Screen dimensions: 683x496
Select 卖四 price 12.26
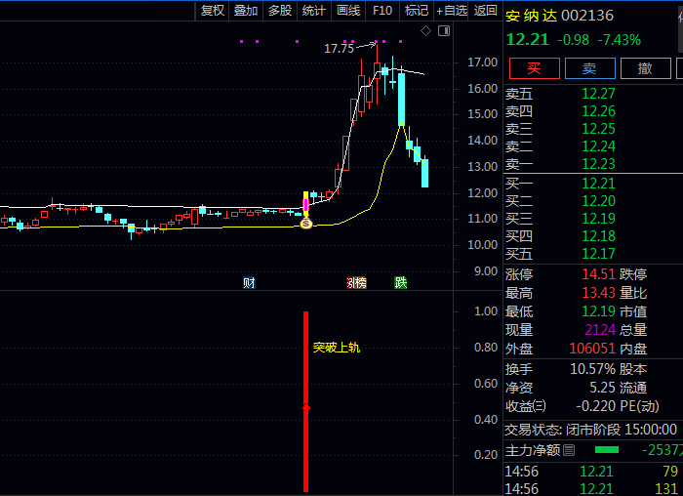coord(598,111)
